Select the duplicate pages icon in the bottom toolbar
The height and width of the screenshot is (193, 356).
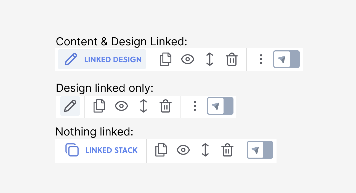[161, 150]
